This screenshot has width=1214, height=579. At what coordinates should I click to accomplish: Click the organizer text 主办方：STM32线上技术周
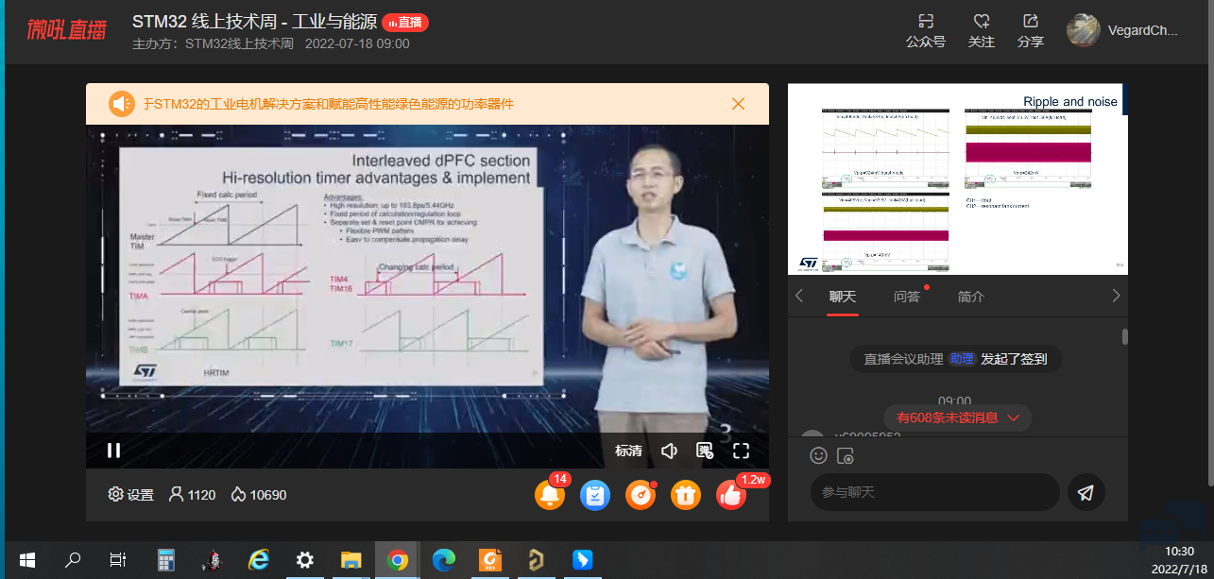coord(213,43)
